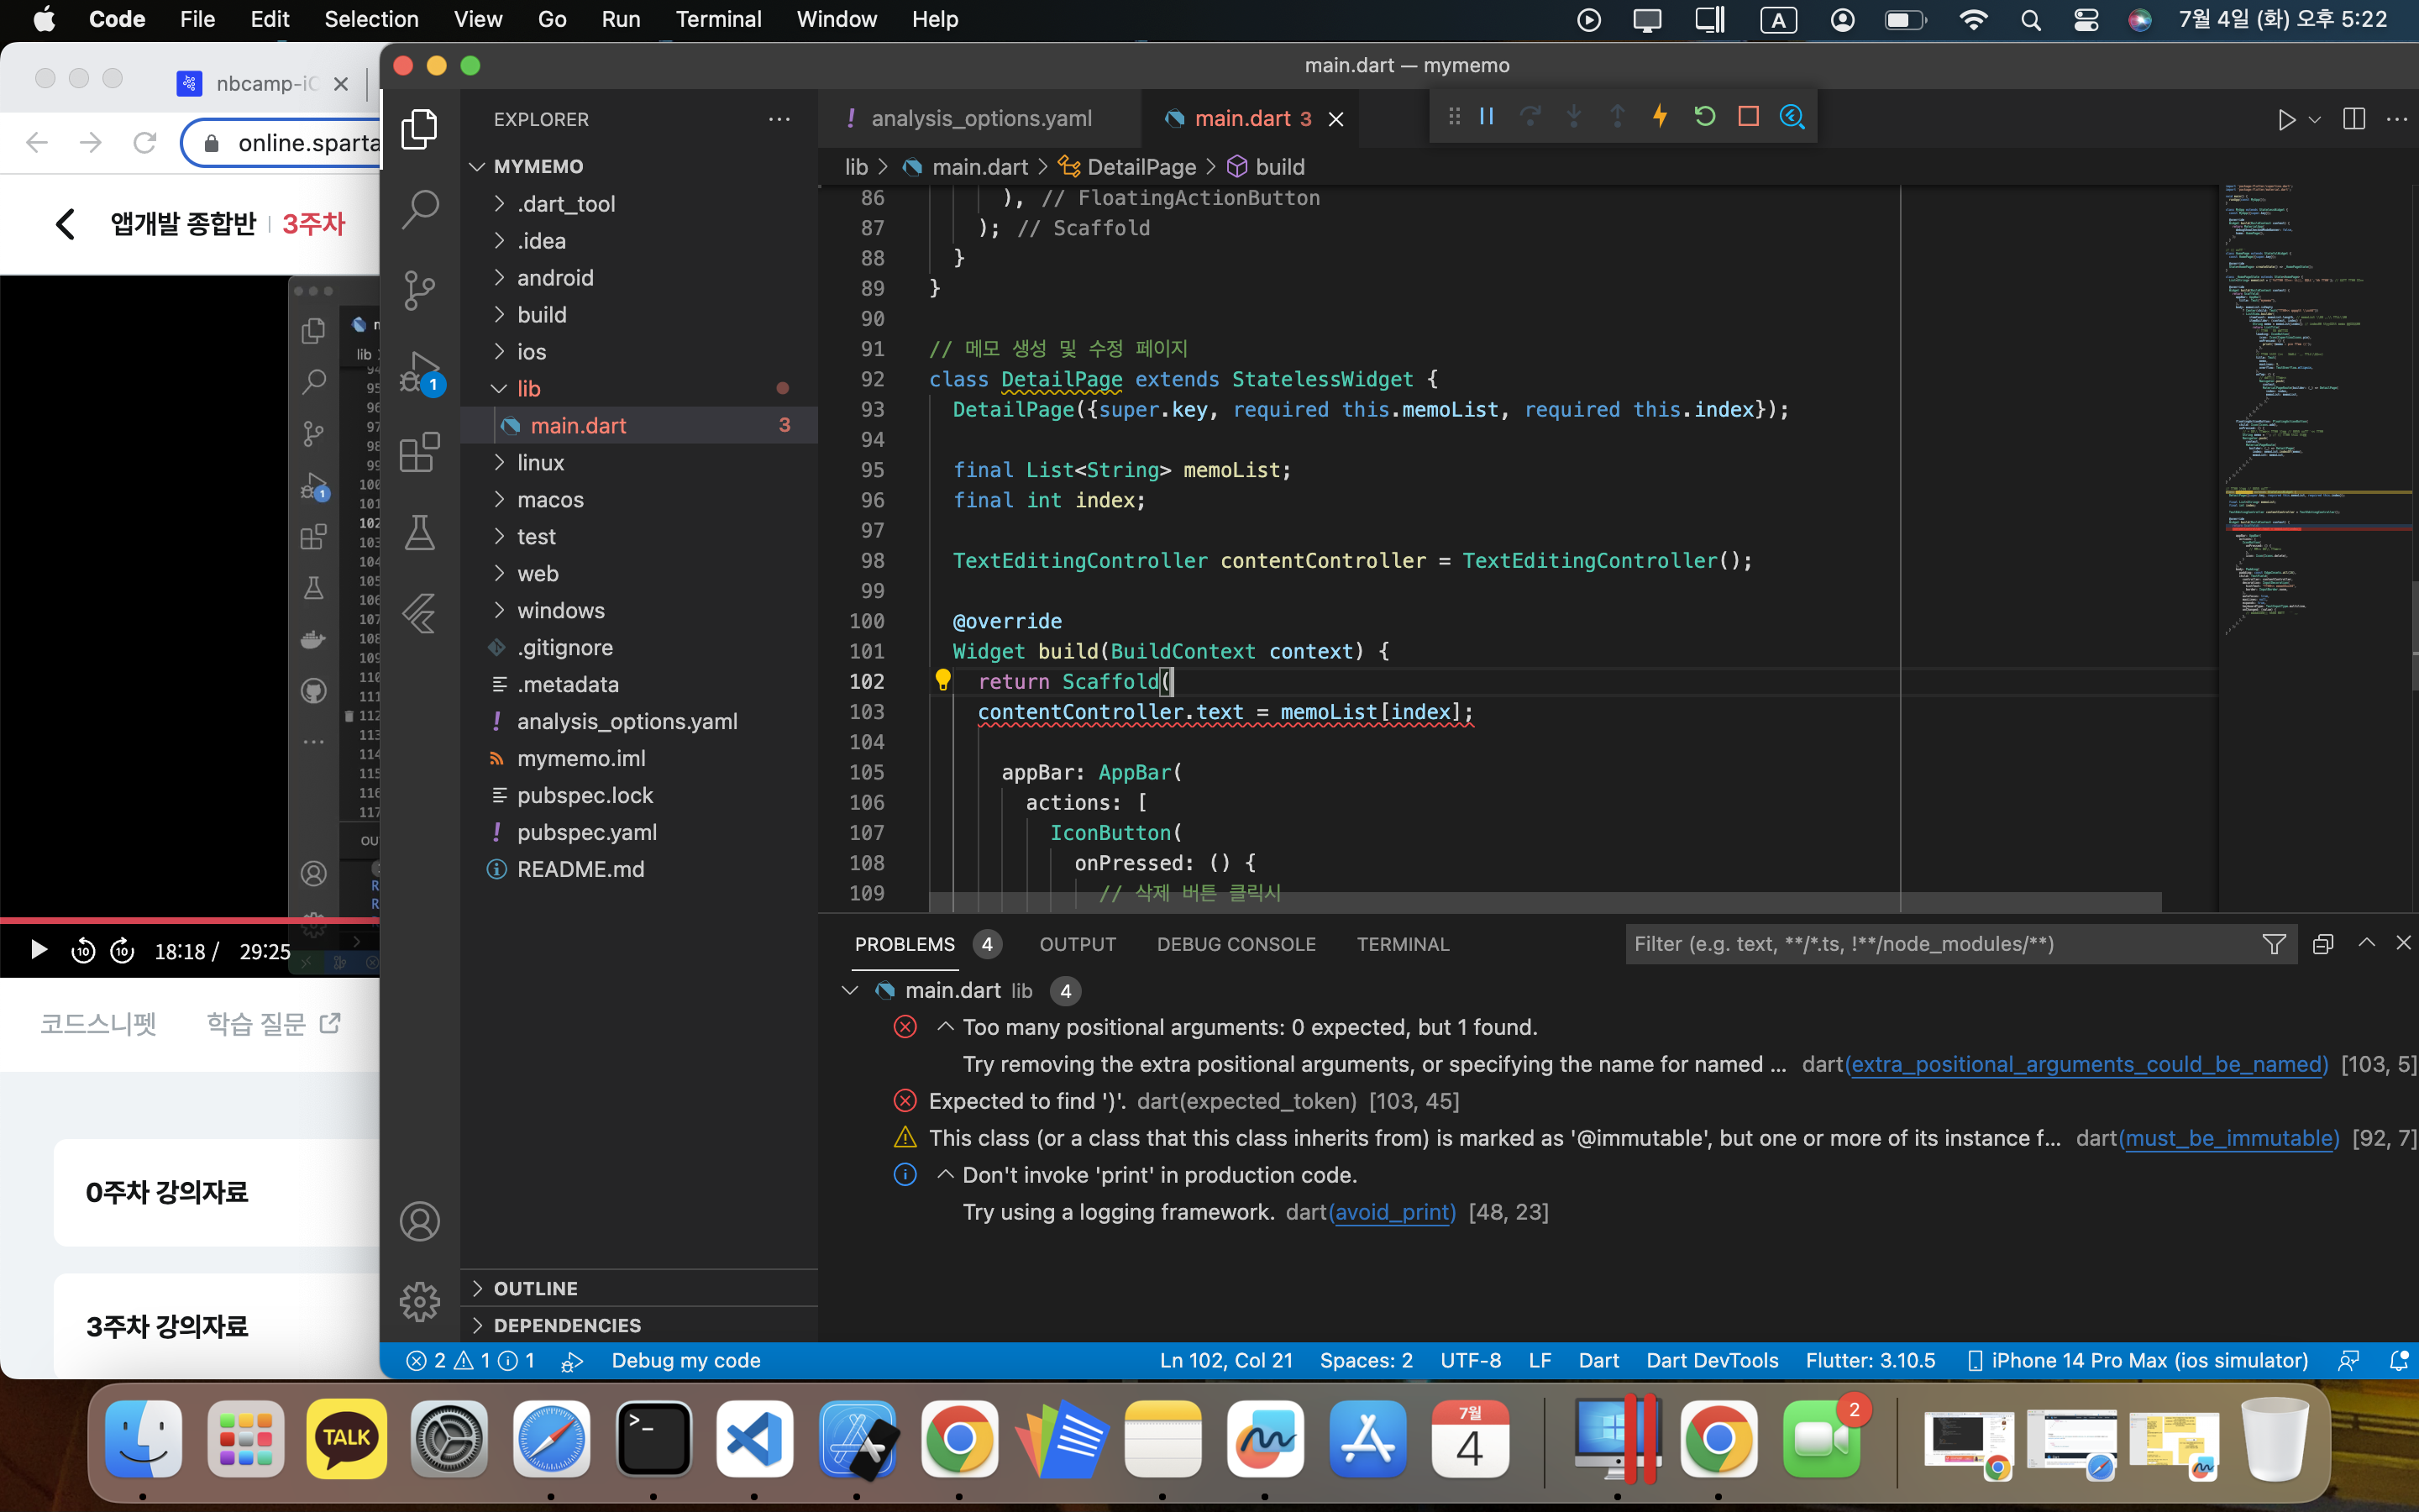
Task: Select iPhone 14 Pro Max device in status bar
Action: tap(2138, 1360)
